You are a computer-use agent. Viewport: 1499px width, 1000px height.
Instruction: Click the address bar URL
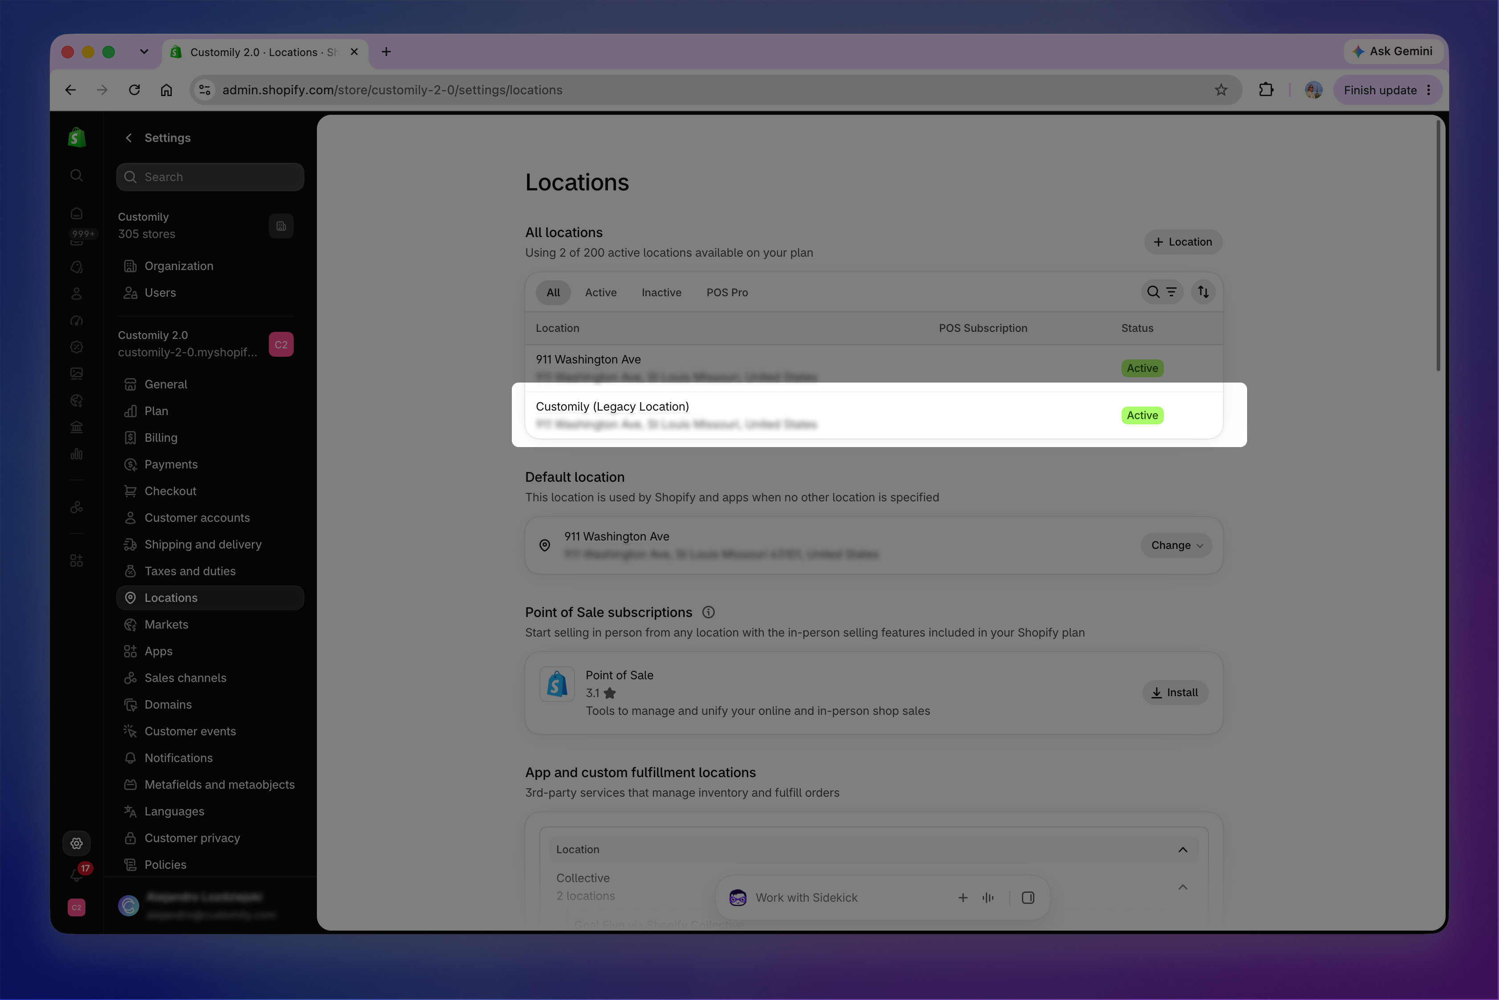pyautogui.click(x=392, y=90)
